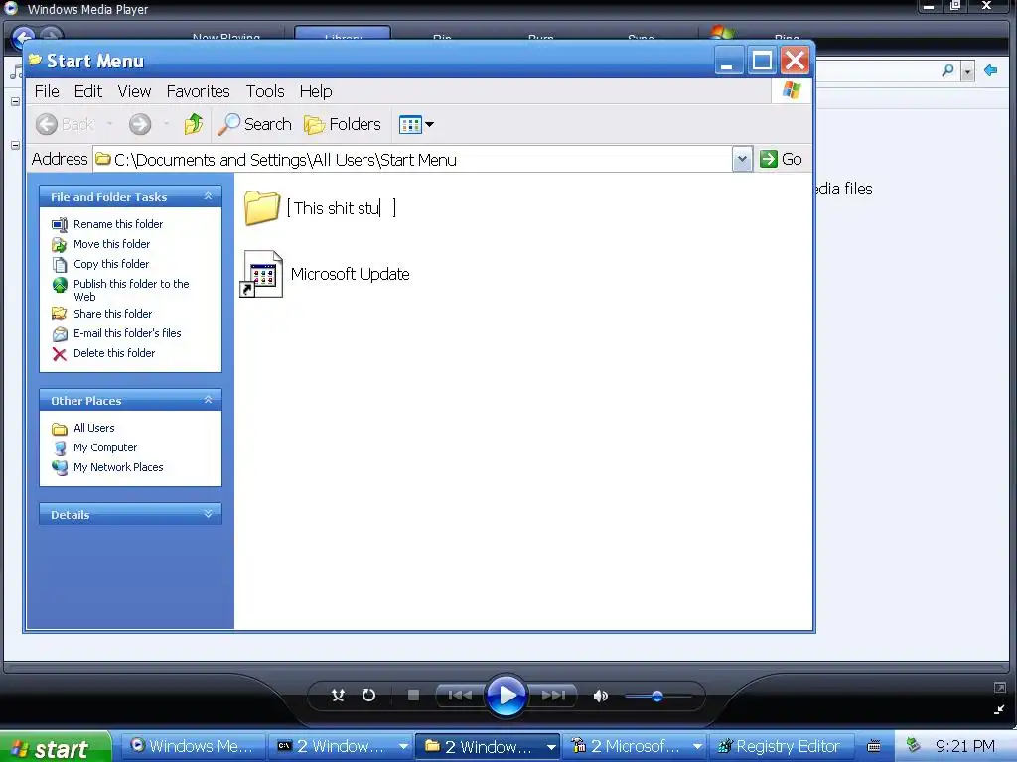Open the File menu

(47, 91)
